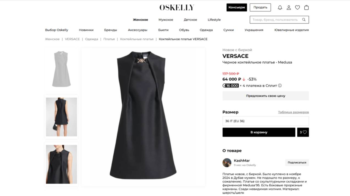Open user account profile icon

[289, 8]
